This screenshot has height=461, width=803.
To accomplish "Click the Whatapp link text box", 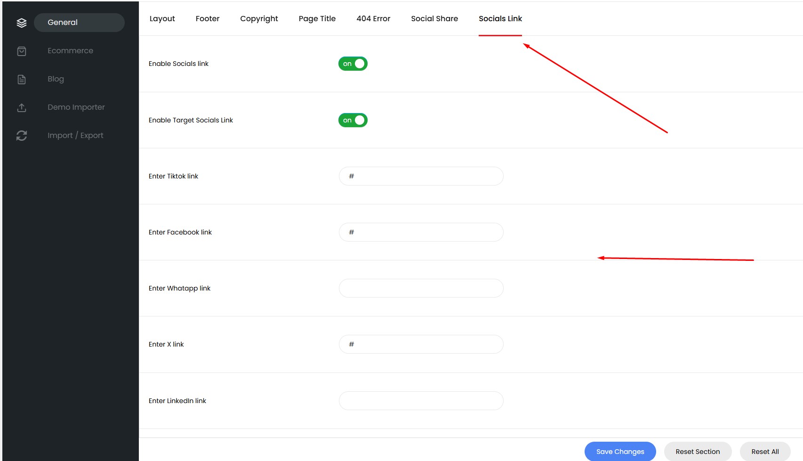I will [421, 288].
